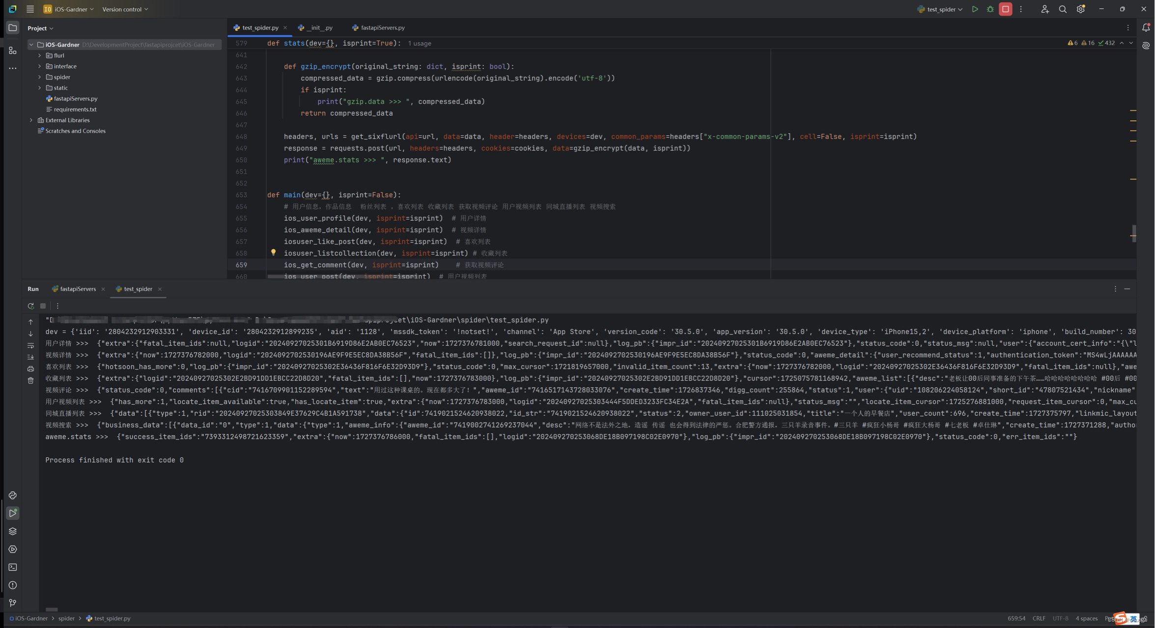
Task: Toggle scroll to end of console
Action: [31, 357]
